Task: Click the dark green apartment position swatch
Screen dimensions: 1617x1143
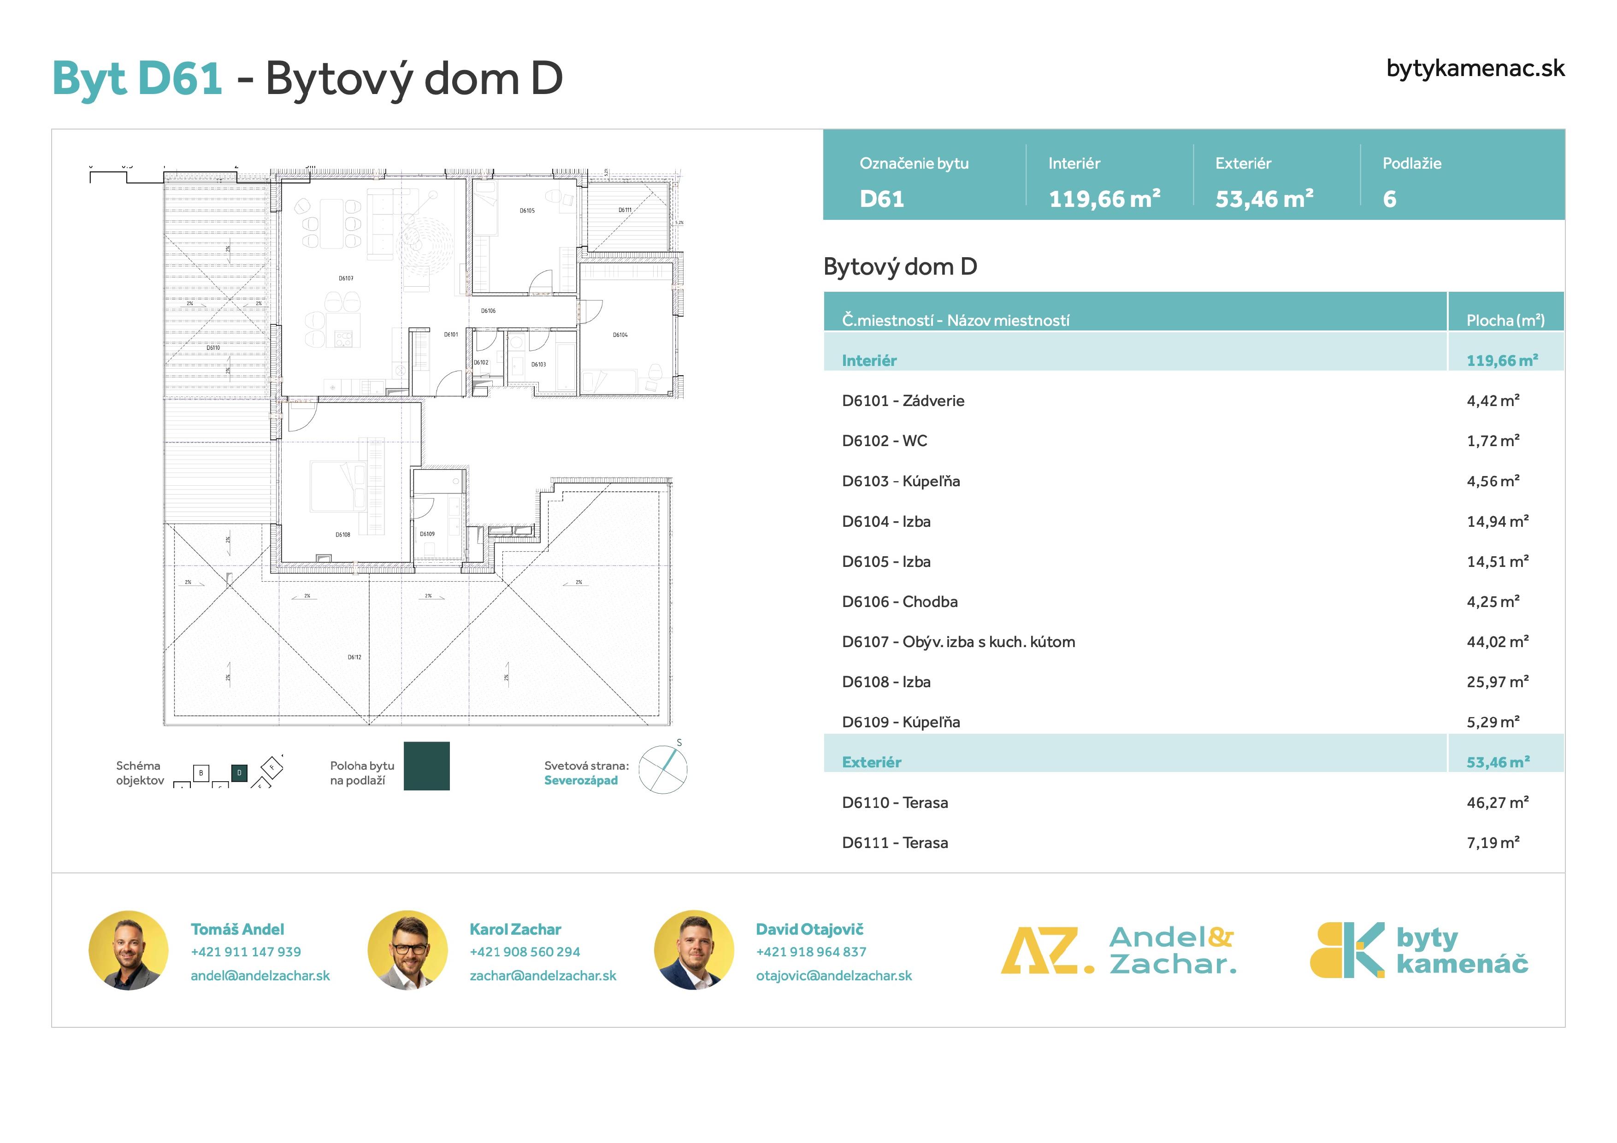Action: (426, 766)
